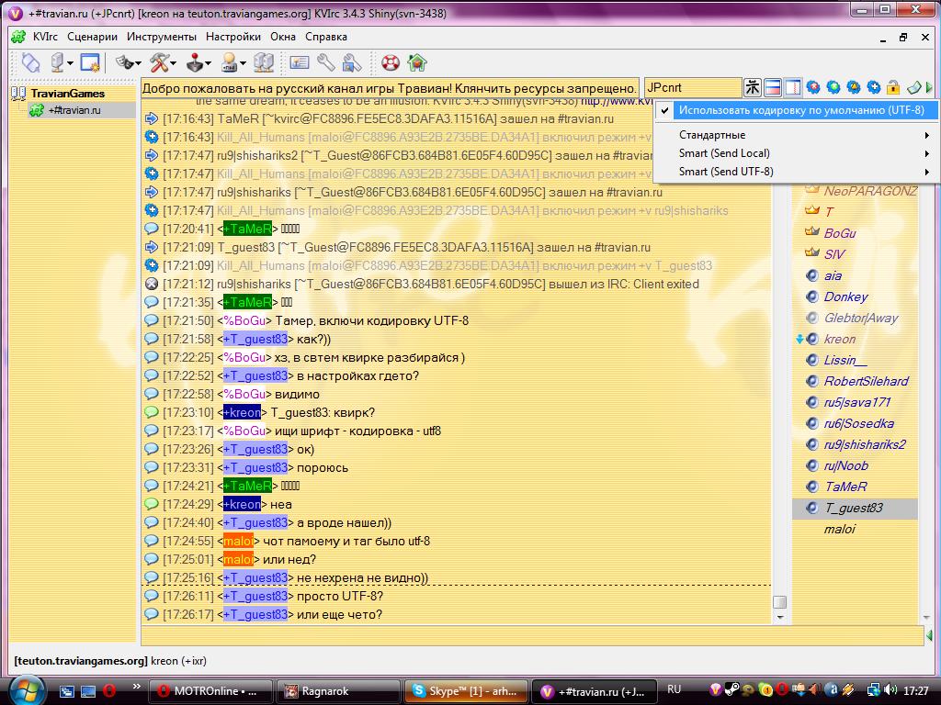Click the gear icon with white plus
The height and width of the screenshot is (705, 941).
pos(874,87)
